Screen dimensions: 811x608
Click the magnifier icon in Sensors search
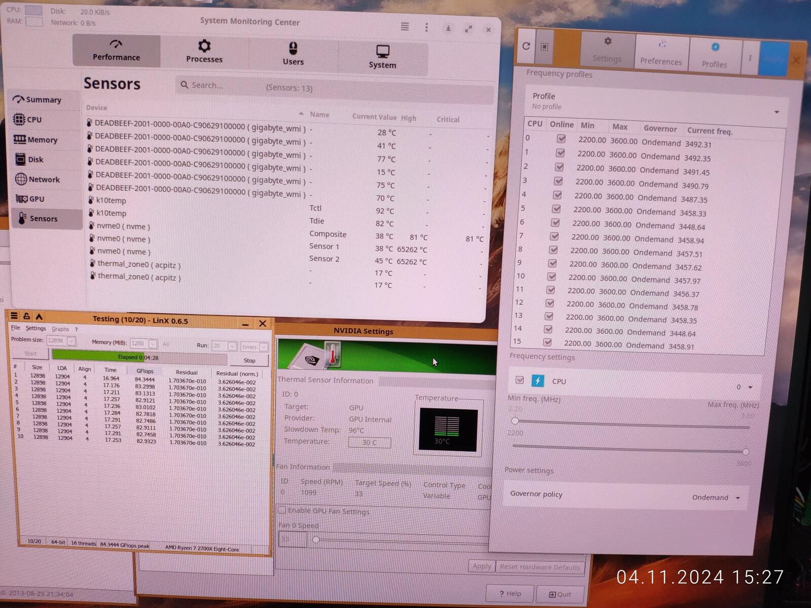pyautogui.click(x=185, y=85)
